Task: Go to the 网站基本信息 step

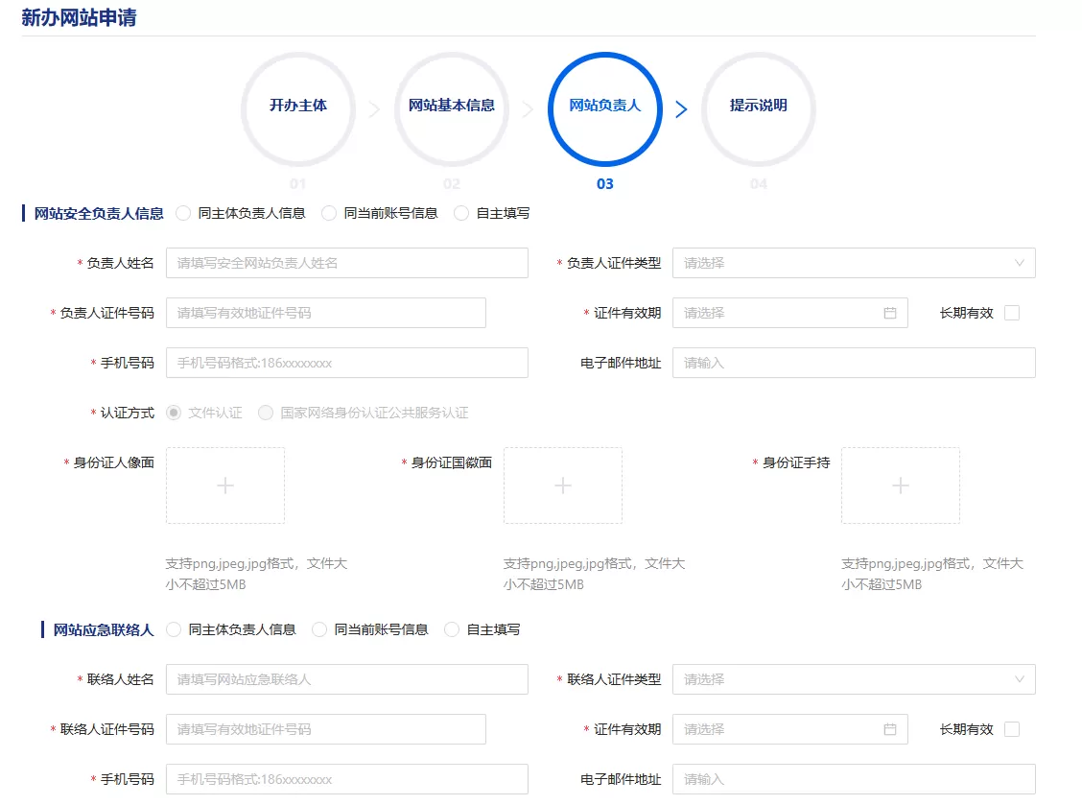Action: point(451,109)
